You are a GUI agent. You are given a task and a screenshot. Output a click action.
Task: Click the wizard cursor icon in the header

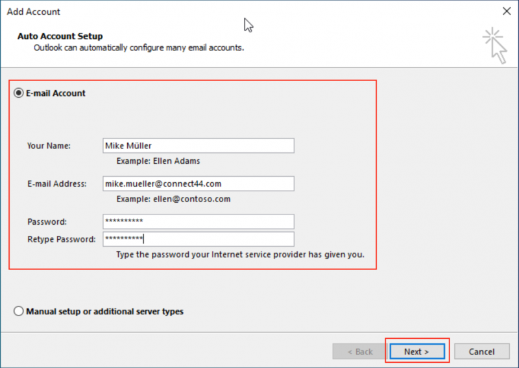496,45
